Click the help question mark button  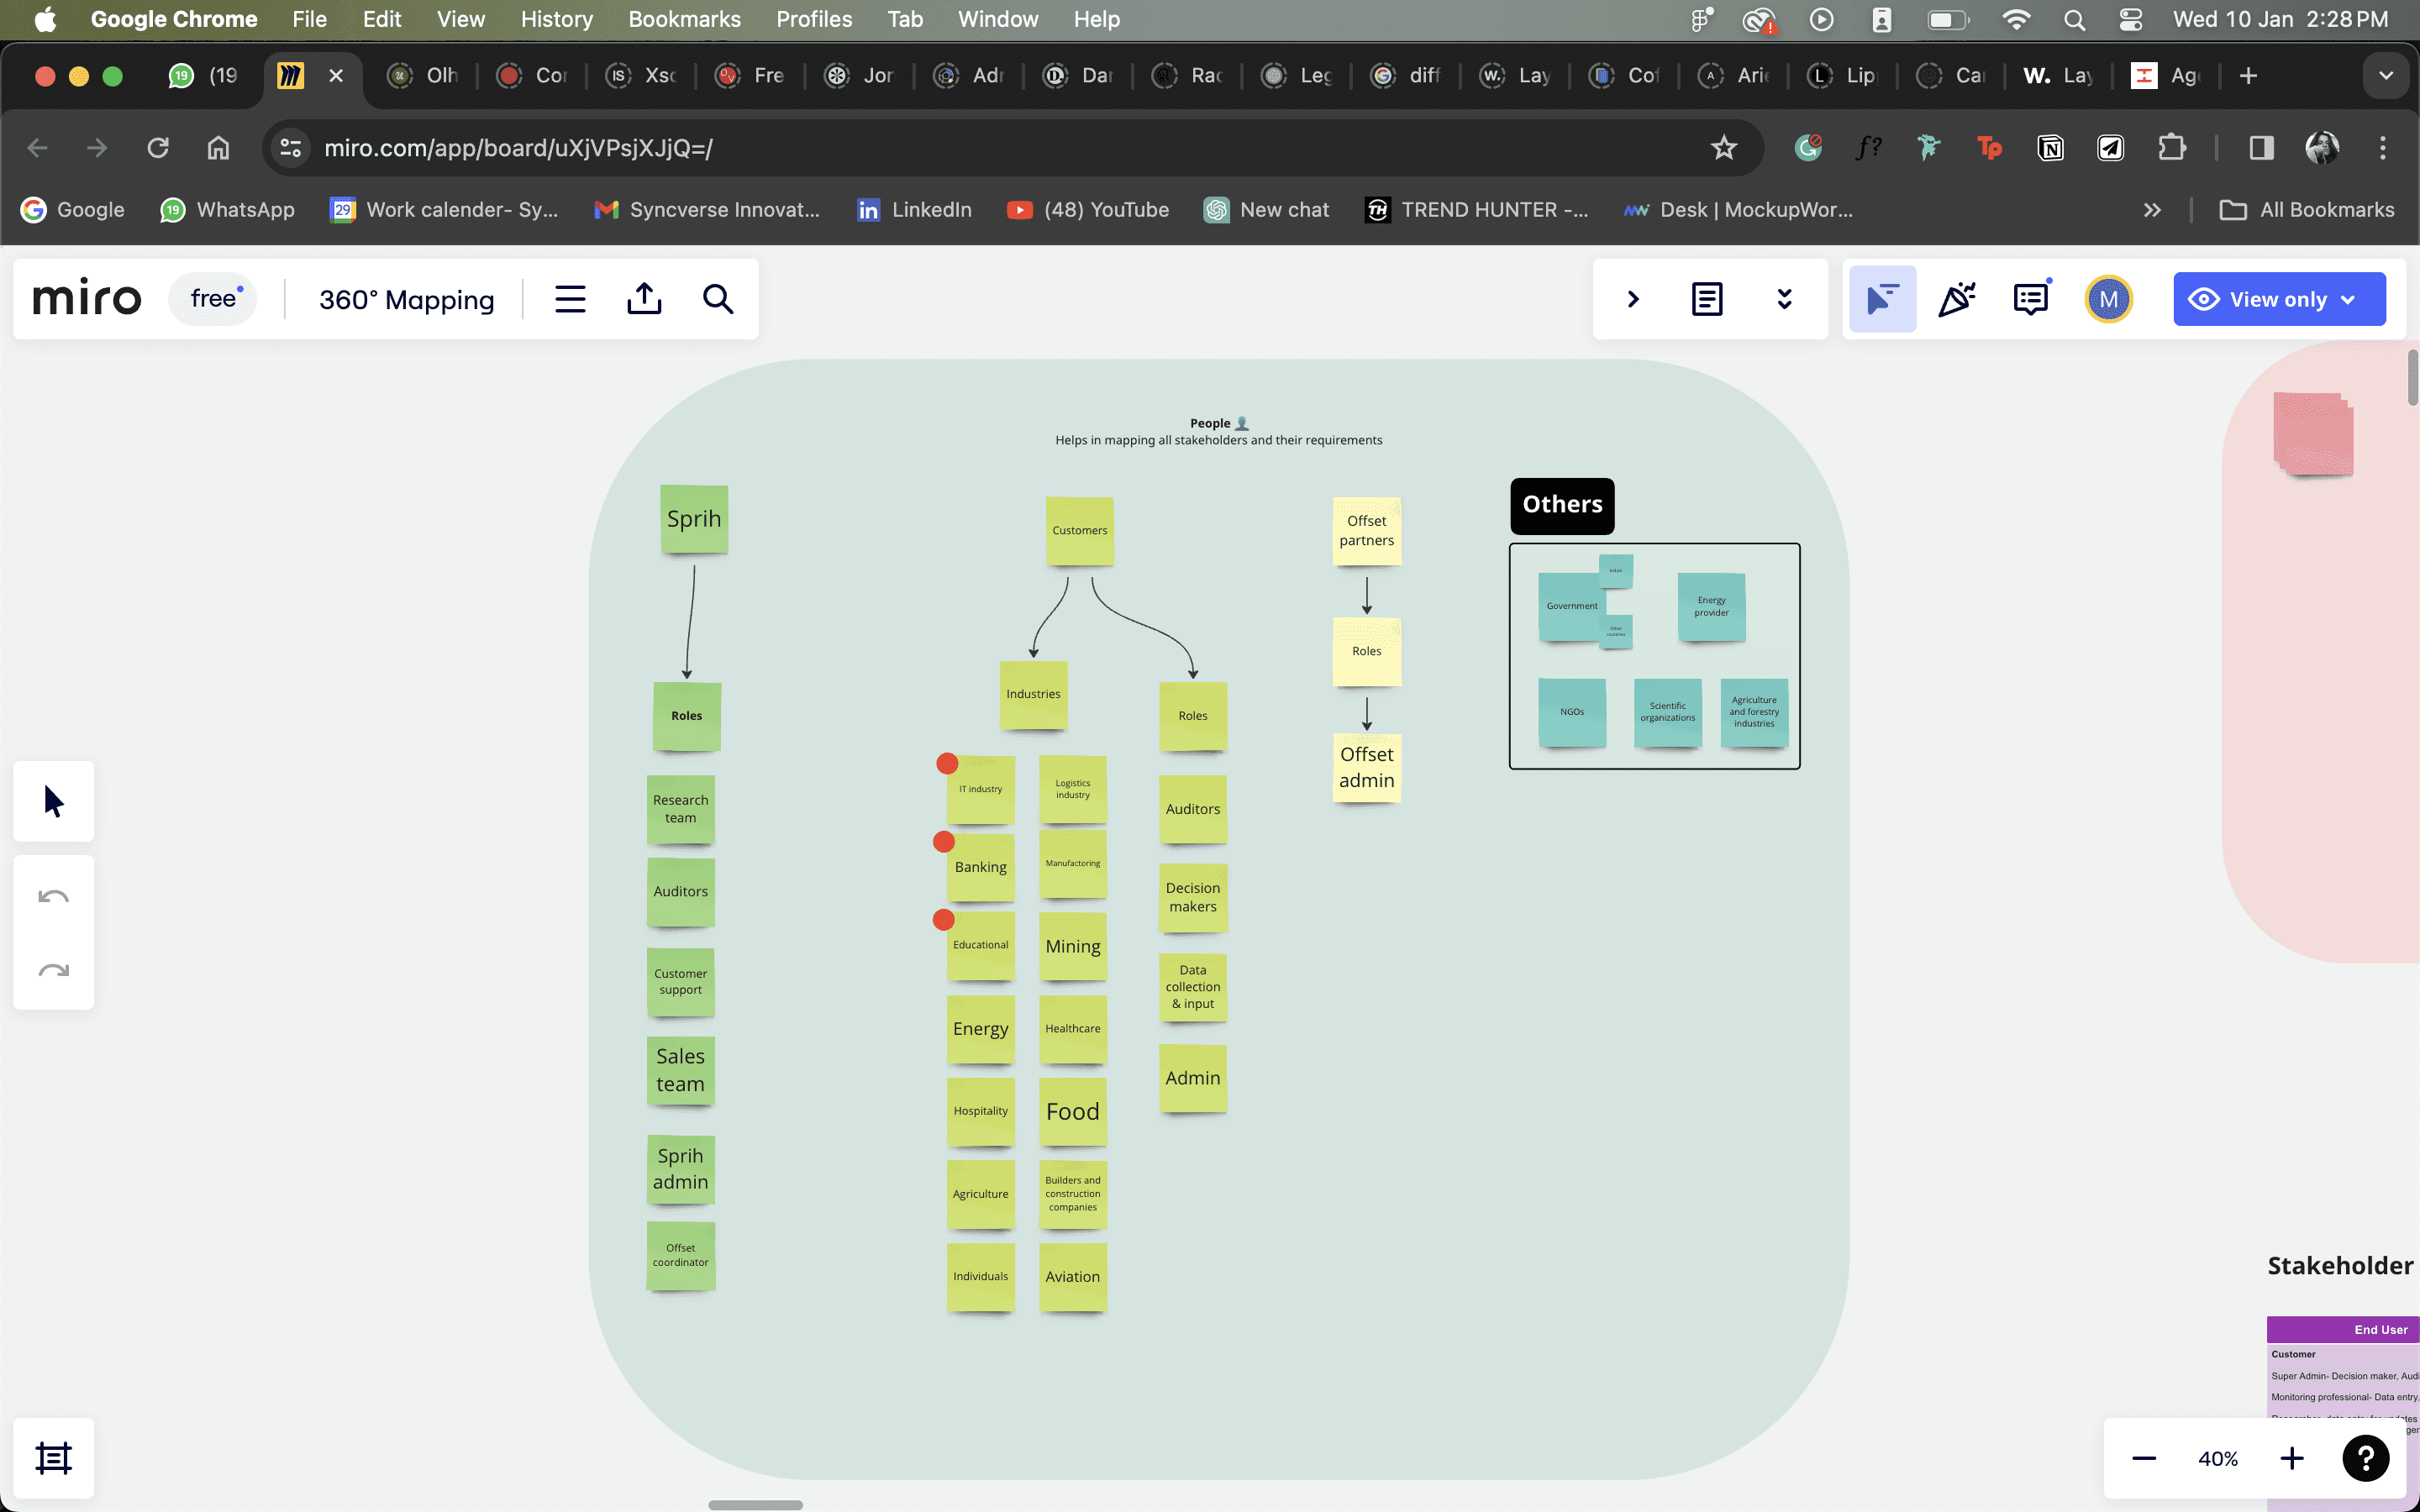point(2366,1458)
